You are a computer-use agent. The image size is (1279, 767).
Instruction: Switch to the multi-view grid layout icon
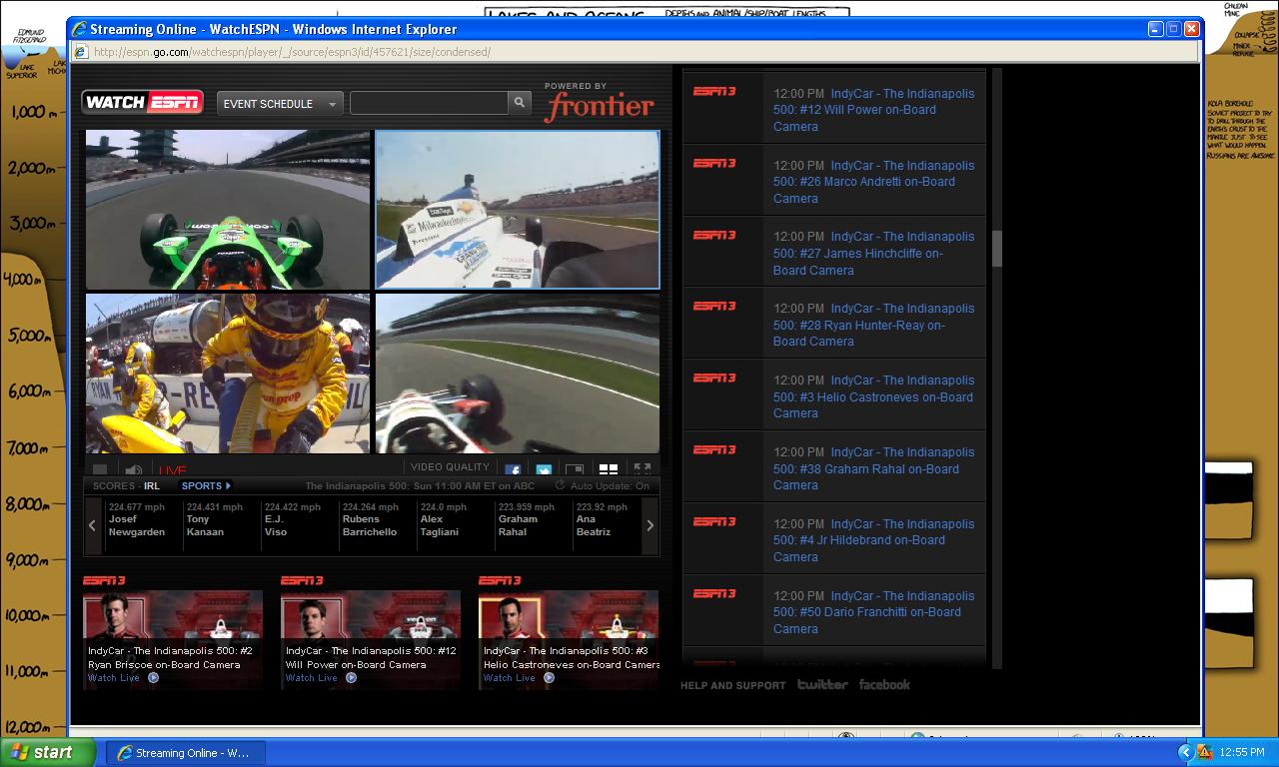(x=608, y=469)
